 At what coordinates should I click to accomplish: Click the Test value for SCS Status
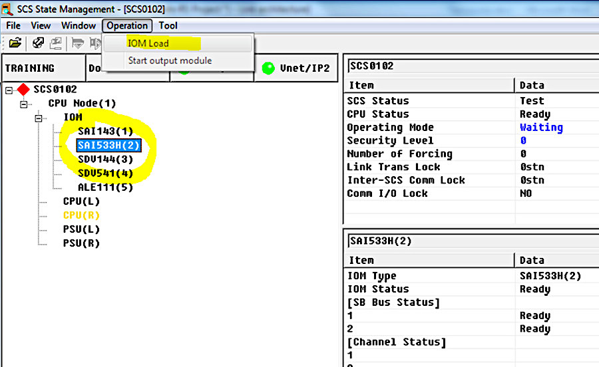click(x=532, y=101)
